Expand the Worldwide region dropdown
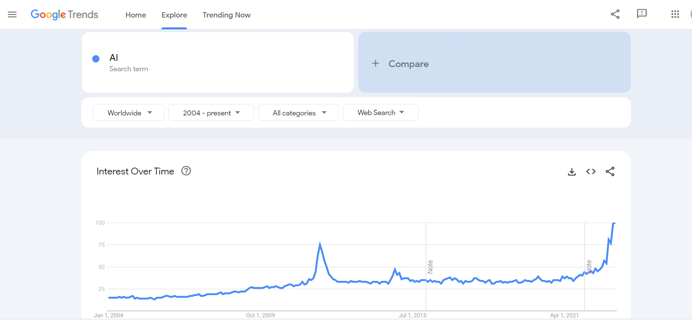 click(129, 113)
